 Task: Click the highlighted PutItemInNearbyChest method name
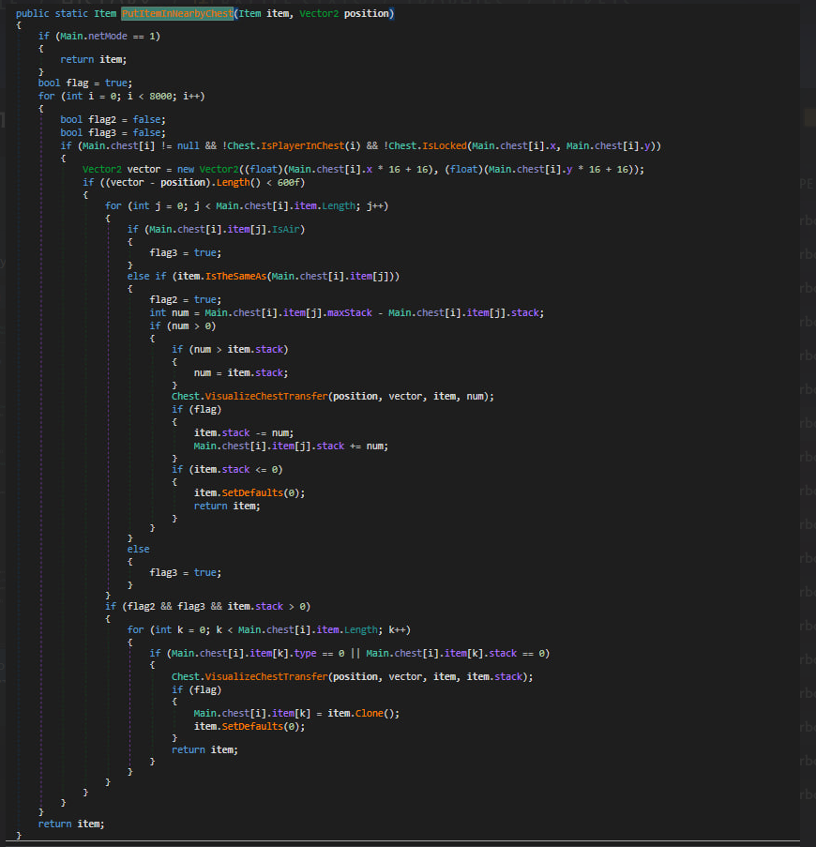(x=177, y=13)
